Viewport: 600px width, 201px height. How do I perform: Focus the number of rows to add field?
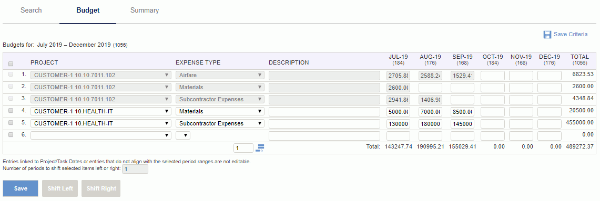tap(243, 148)
